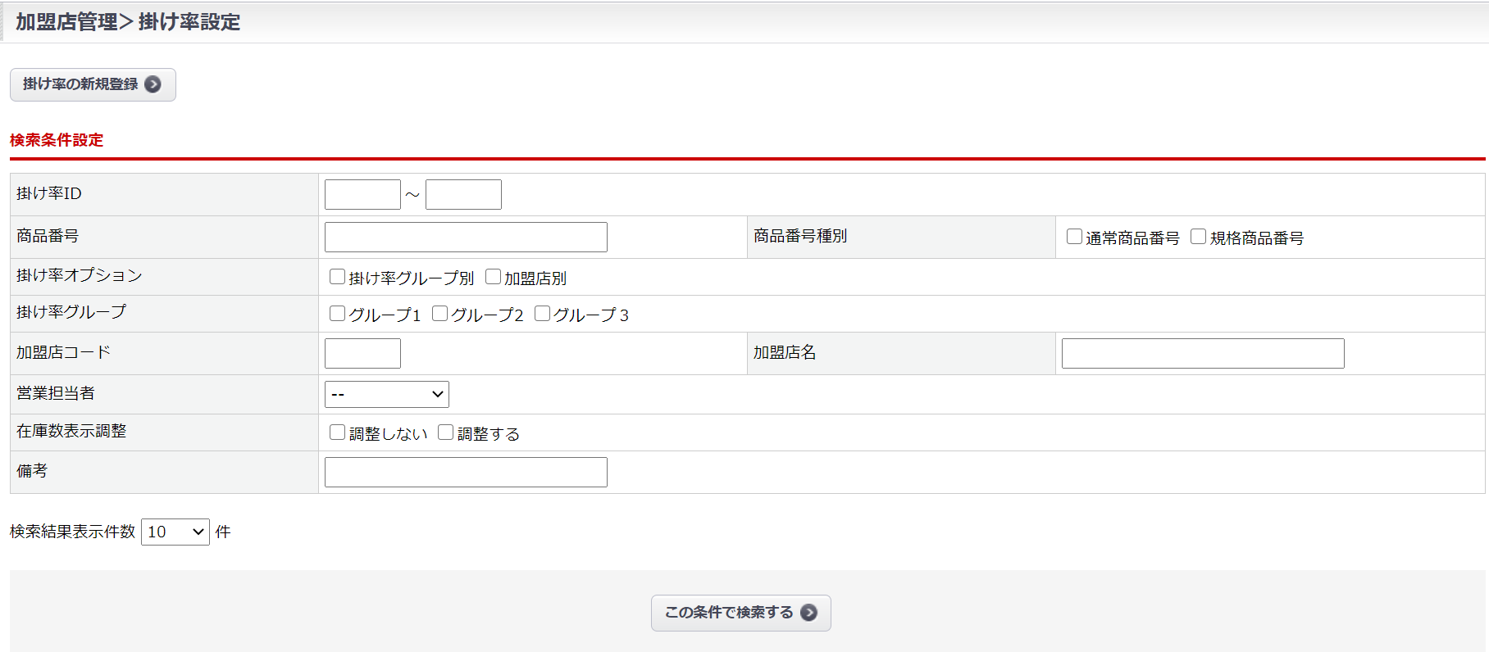
Task: Click arrow icon on 掛け率の新規登録 button
Action: click(153, 84)
